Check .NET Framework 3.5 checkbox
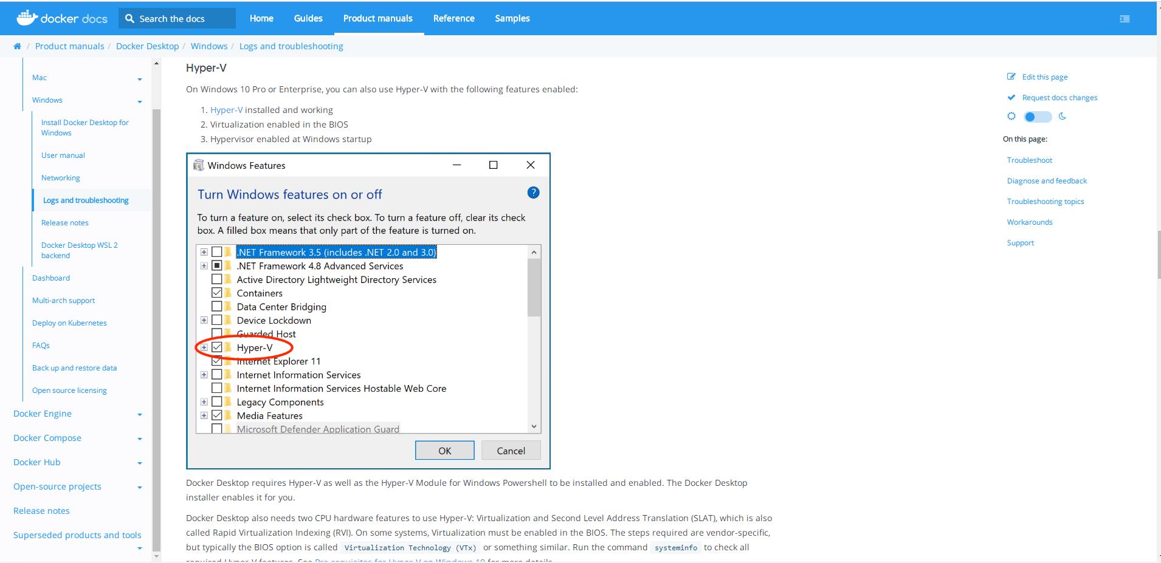 pos(216,252)
